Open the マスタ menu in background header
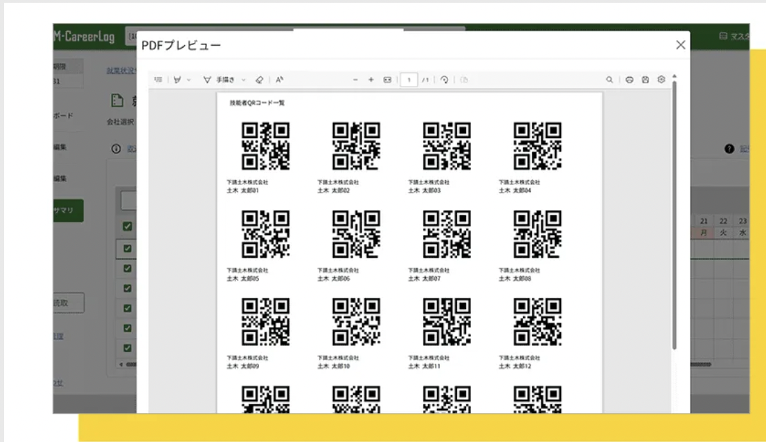 point(733,36)
